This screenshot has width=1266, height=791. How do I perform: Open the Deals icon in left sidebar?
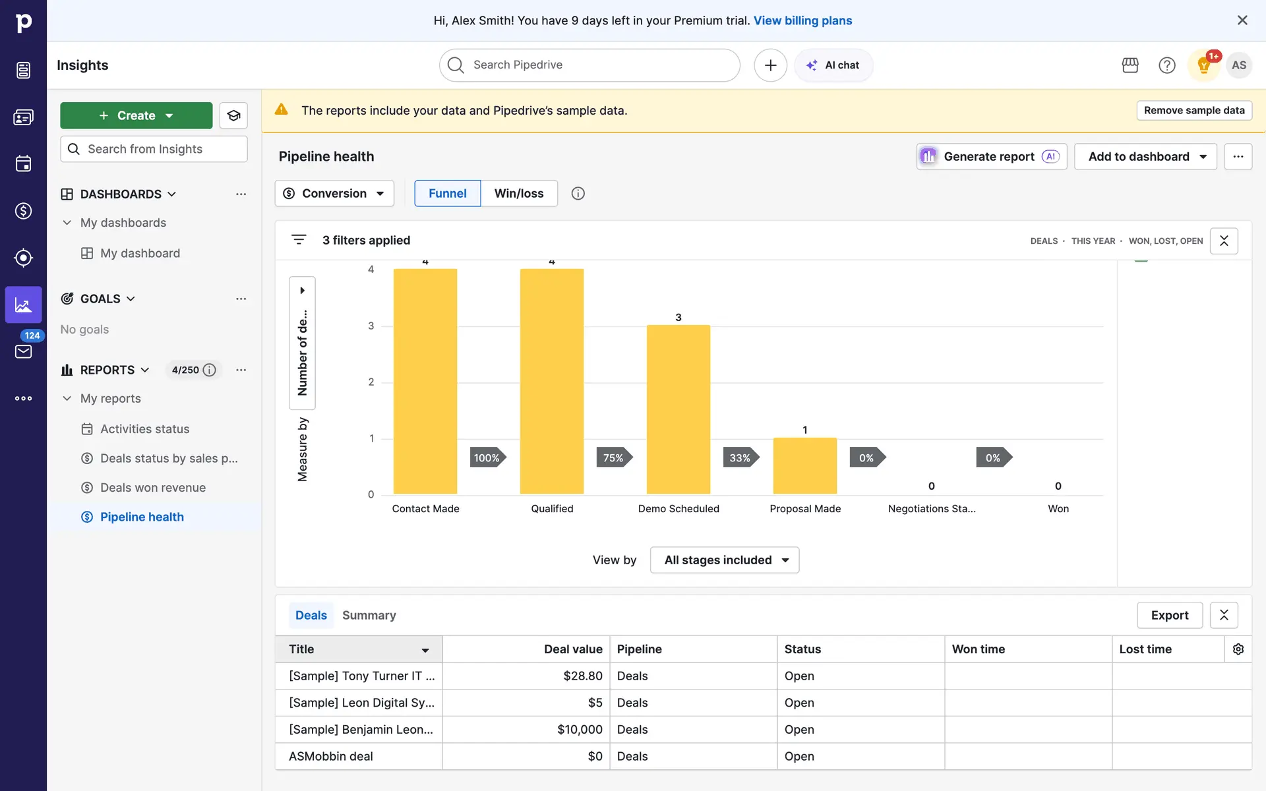pos(23,211)
